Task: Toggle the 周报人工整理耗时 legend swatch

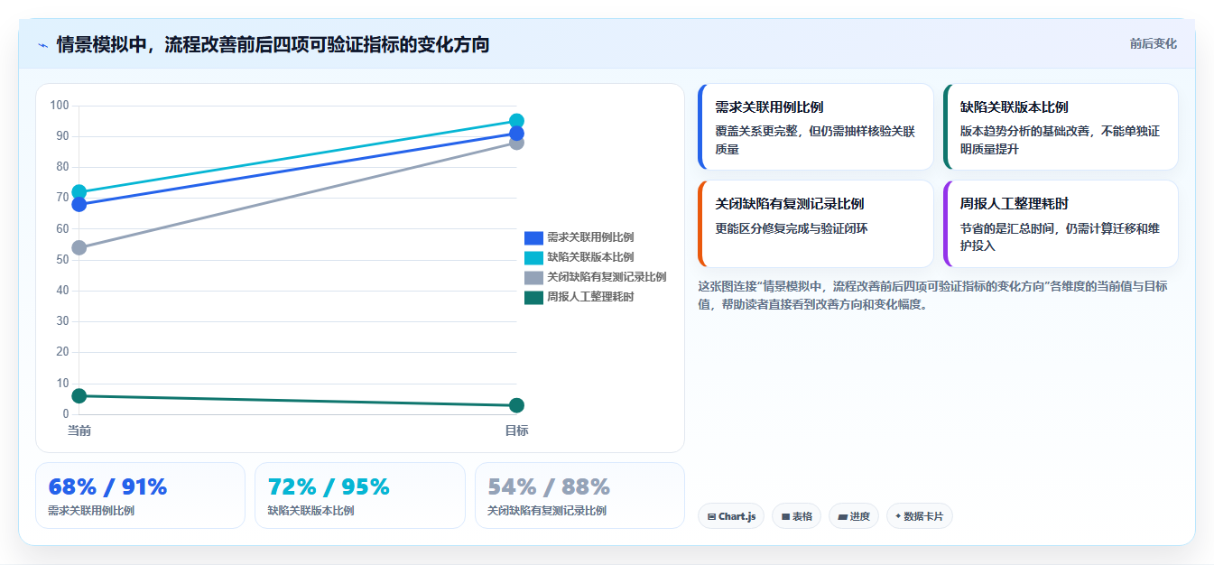Action: [533, 297]
